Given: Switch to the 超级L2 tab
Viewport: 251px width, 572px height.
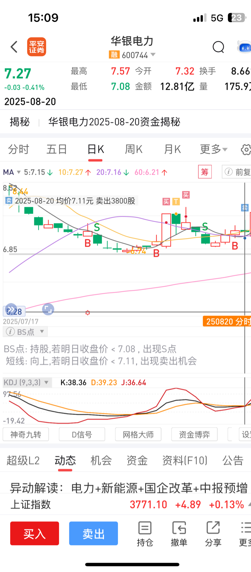Looking at the screenshot, I should pos(23,461).
